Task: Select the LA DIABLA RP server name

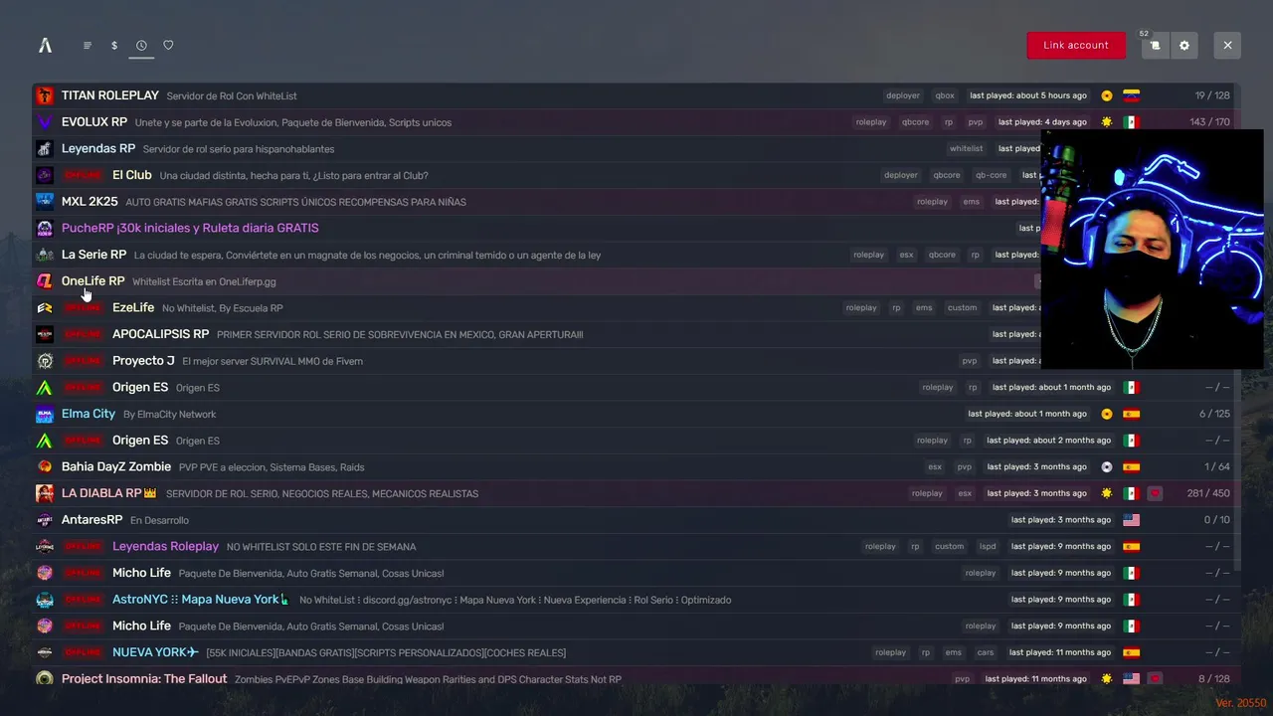Action: 109,493
